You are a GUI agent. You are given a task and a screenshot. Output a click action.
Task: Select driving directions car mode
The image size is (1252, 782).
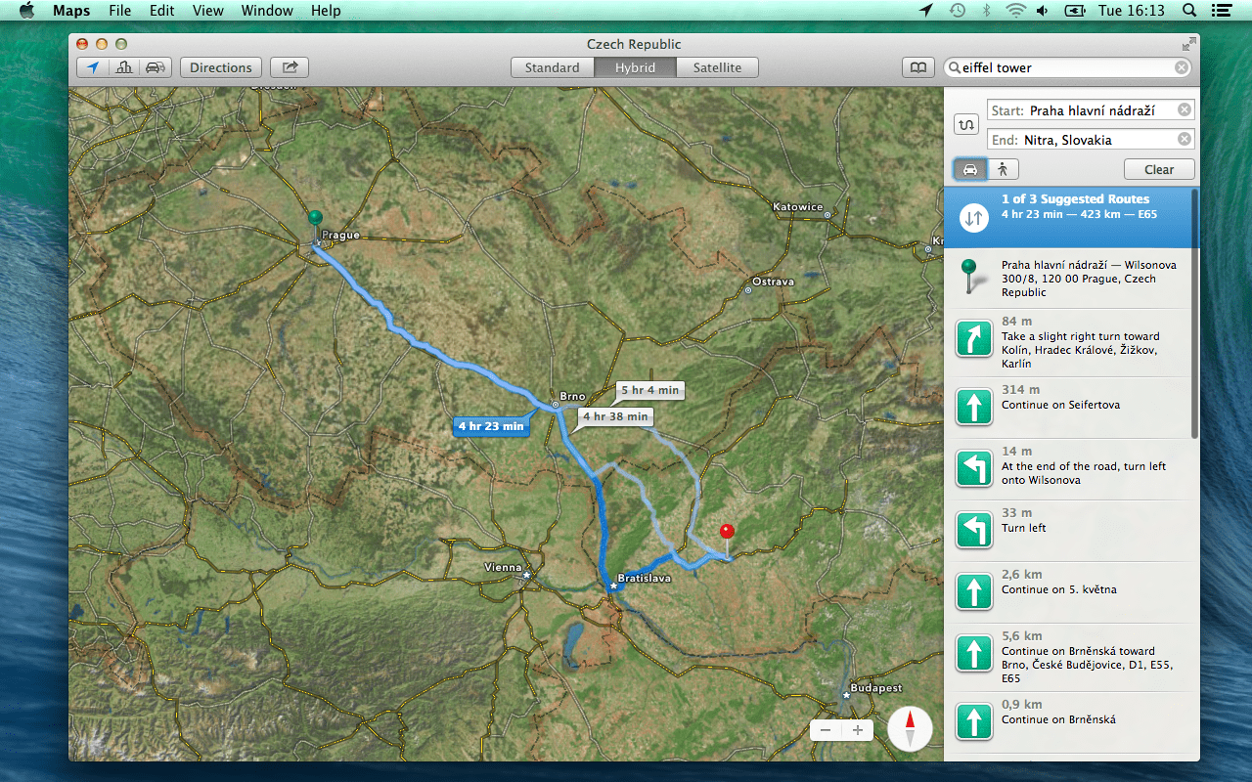970,169
